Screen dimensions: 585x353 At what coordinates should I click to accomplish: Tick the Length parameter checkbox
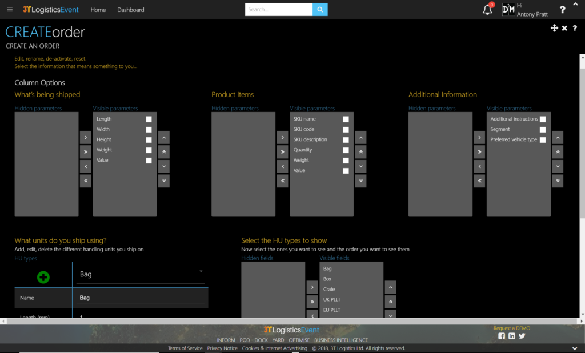tap(149, 119)
